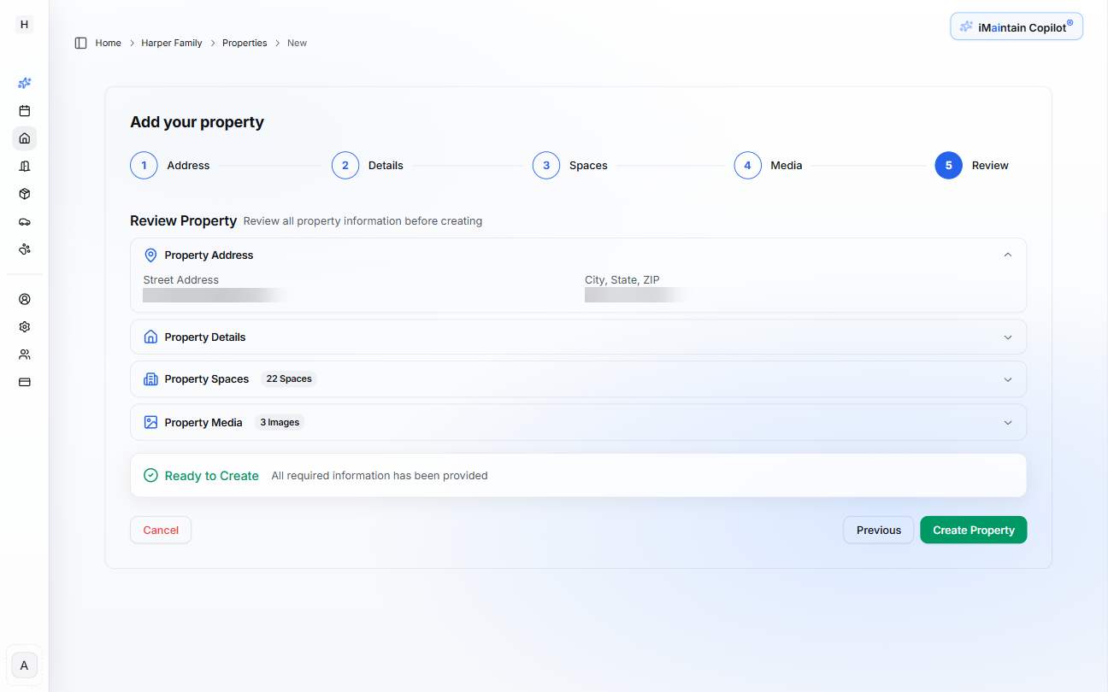Collapse the Property Address section
Image resolution: width=1108 pixels, height=692 pixels.
[1007, 254]
